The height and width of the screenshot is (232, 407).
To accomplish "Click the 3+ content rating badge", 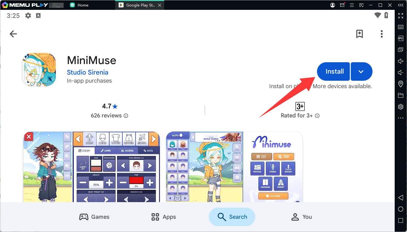I will coord(300,107).
